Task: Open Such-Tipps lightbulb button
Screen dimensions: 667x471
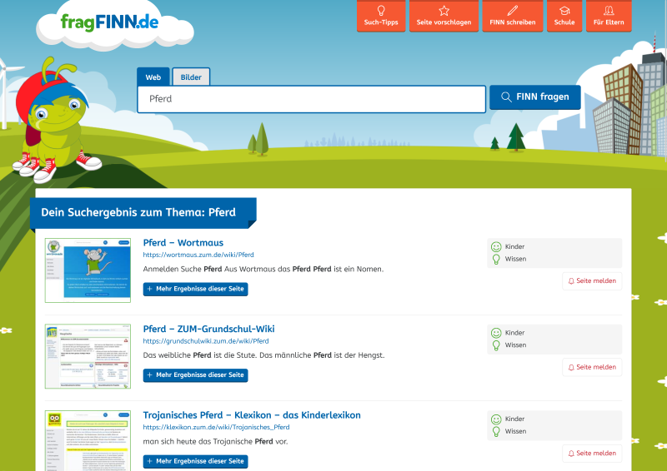Action: pos(381,16)
